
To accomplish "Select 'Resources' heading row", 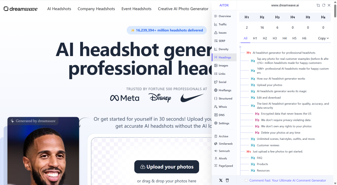I will click(x=263, y=171).
